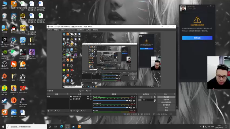Open the Edit menu in OBS

56,30
